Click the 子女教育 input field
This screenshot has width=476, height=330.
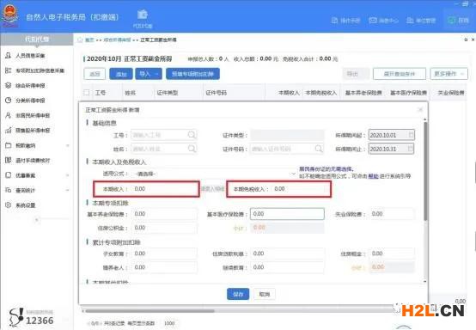pyautogui.click(x=165, y=254)
